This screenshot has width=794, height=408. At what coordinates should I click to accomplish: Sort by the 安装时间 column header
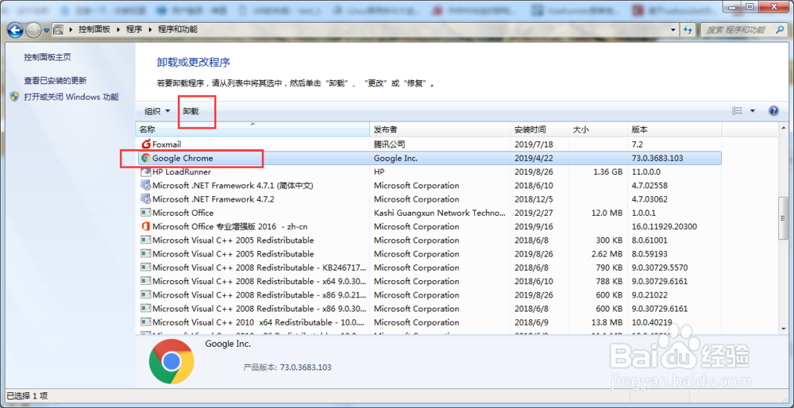(540, 129)
